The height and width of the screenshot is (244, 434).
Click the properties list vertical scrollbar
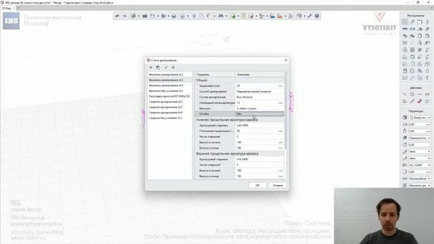(285, 110)
